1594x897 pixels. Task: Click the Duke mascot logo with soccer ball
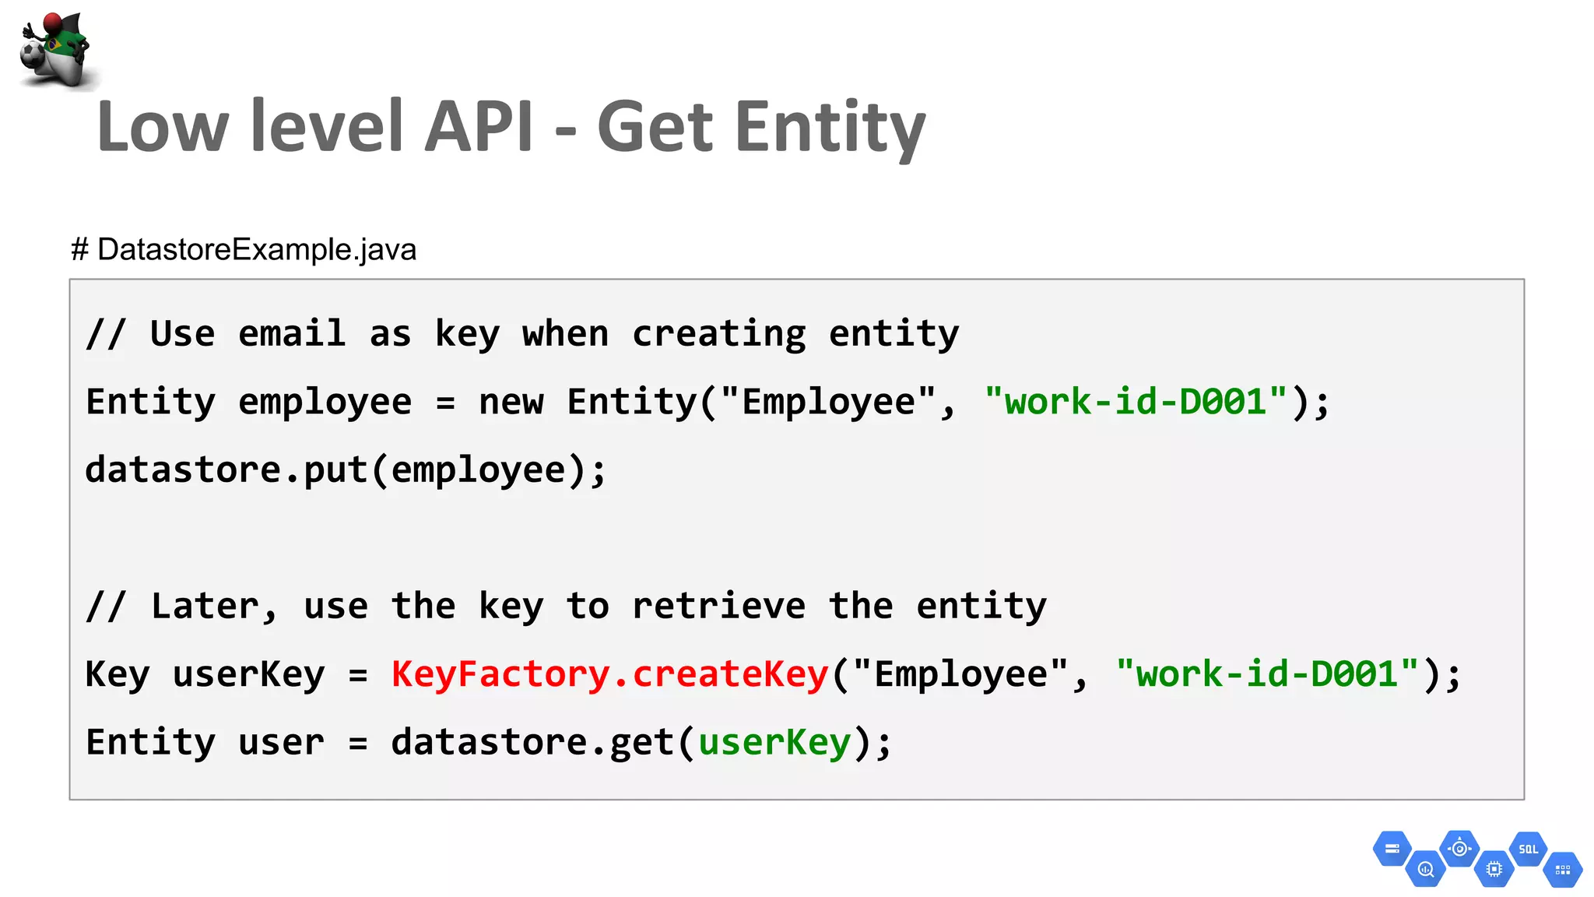tap(56, 51)
